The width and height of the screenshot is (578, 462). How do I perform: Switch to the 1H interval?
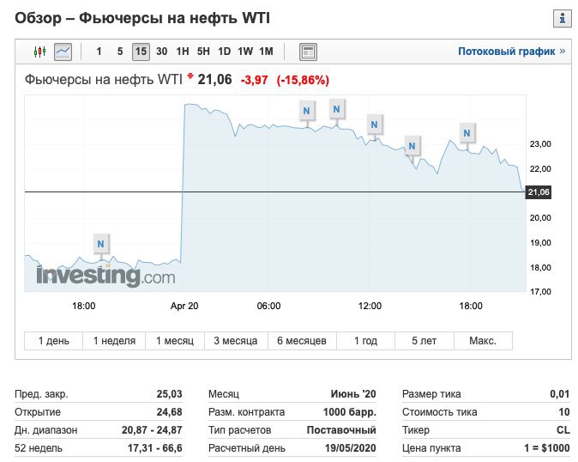(x=183, y=52)
